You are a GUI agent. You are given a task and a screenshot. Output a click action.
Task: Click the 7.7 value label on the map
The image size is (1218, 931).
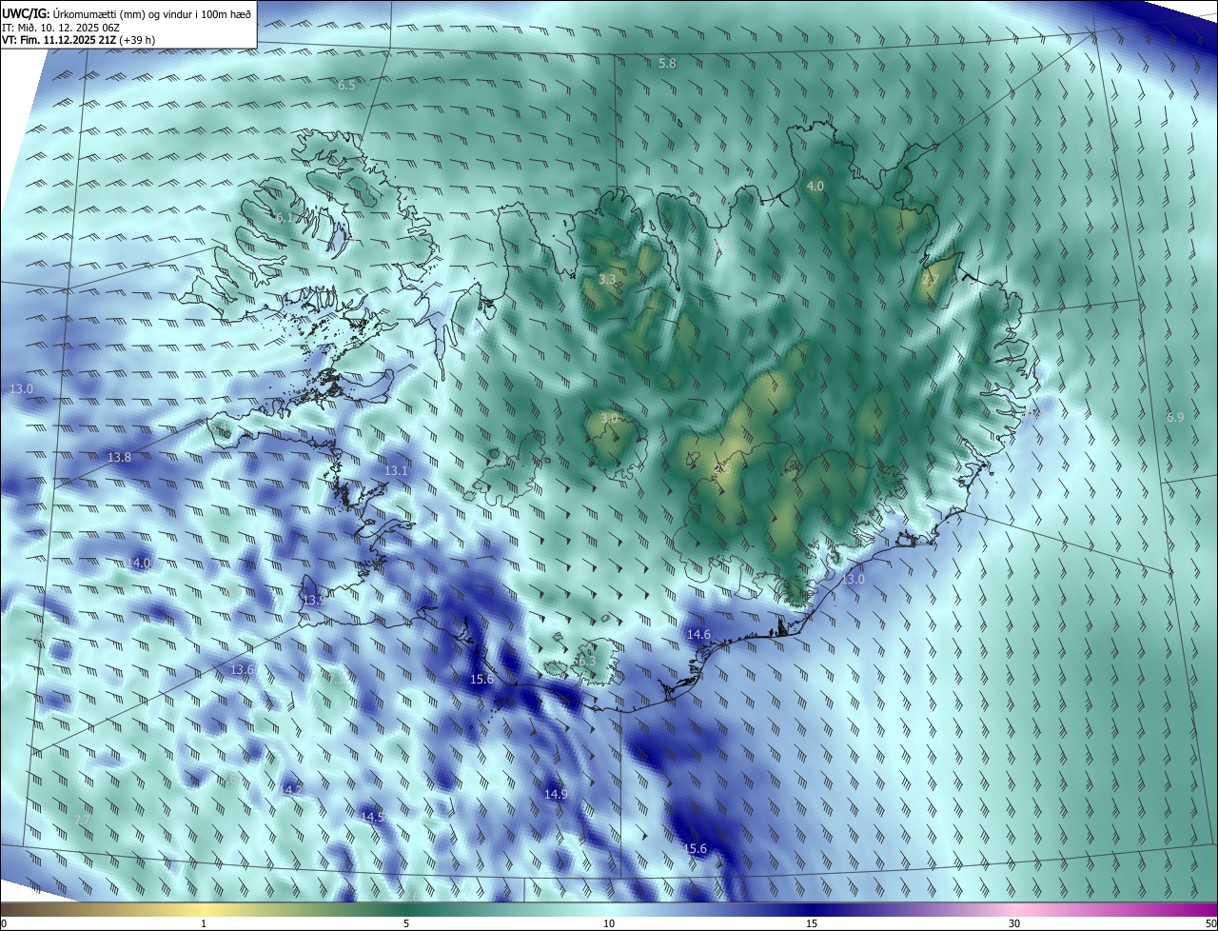[x=82, y=820]
